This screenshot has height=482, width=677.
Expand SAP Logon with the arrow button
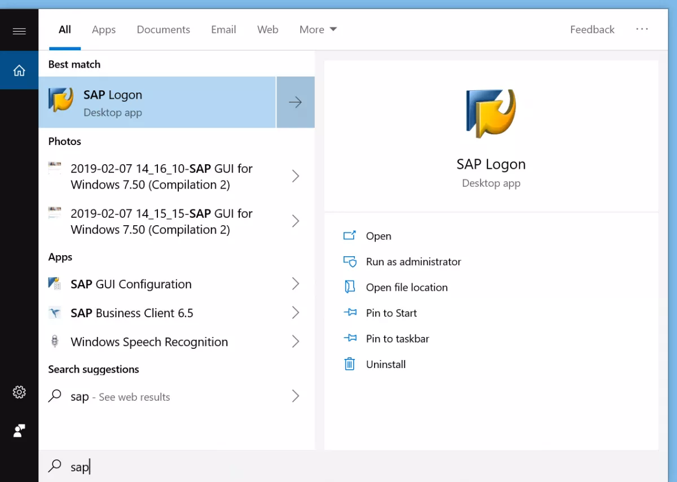tap(296, 102)
